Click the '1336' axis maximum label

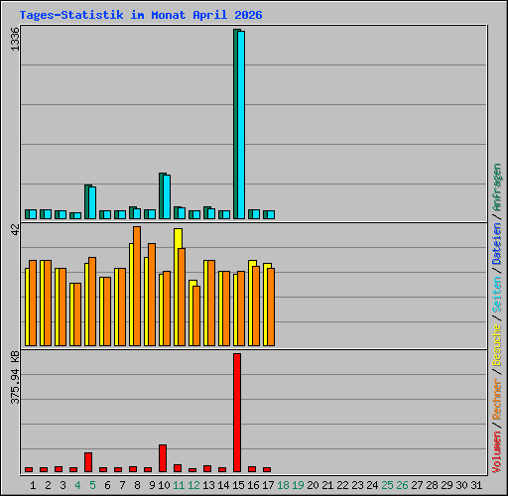15,40
